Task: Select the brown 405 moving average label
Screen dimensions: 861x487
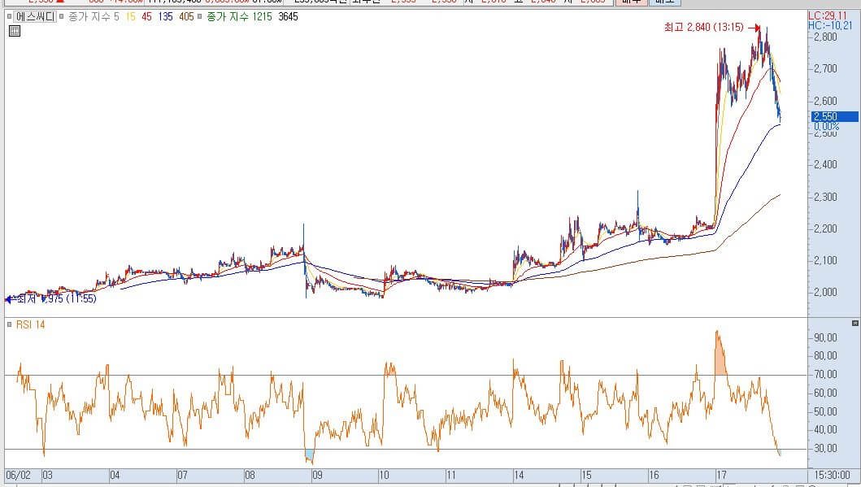Action: [187, 17]
